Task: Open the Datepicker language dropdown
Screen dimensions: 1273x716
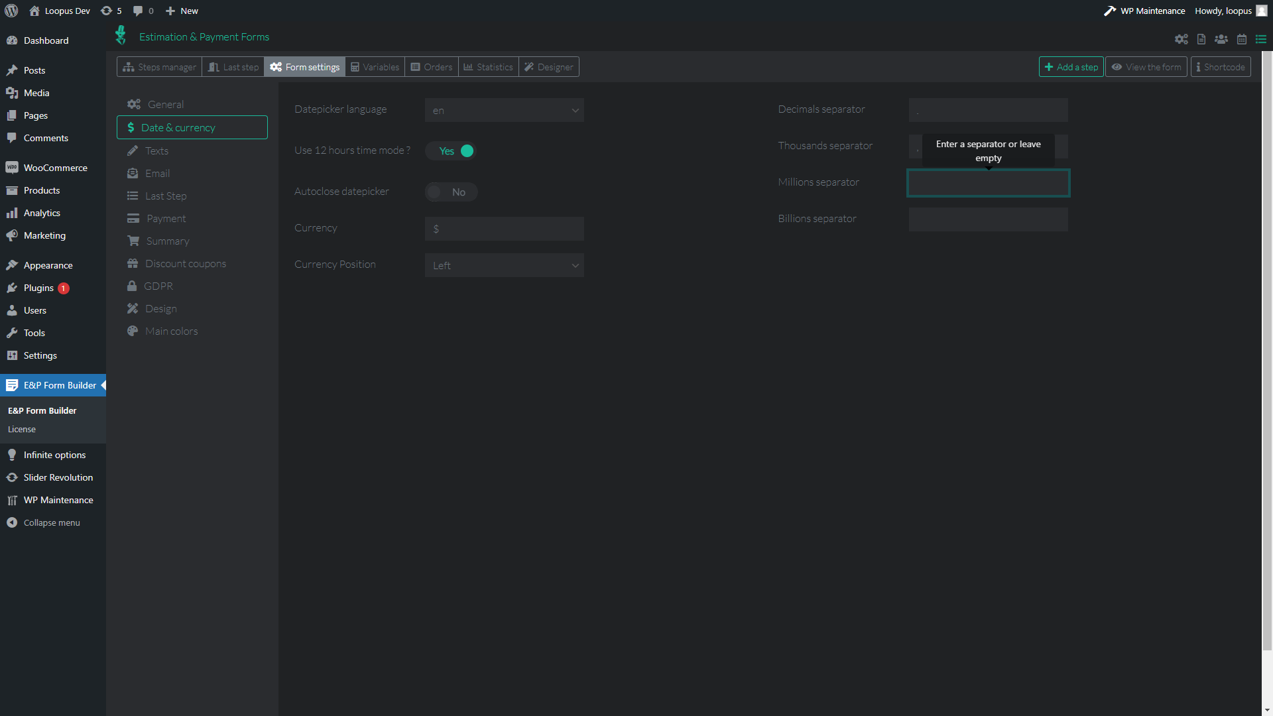Action: click(504, 110)
